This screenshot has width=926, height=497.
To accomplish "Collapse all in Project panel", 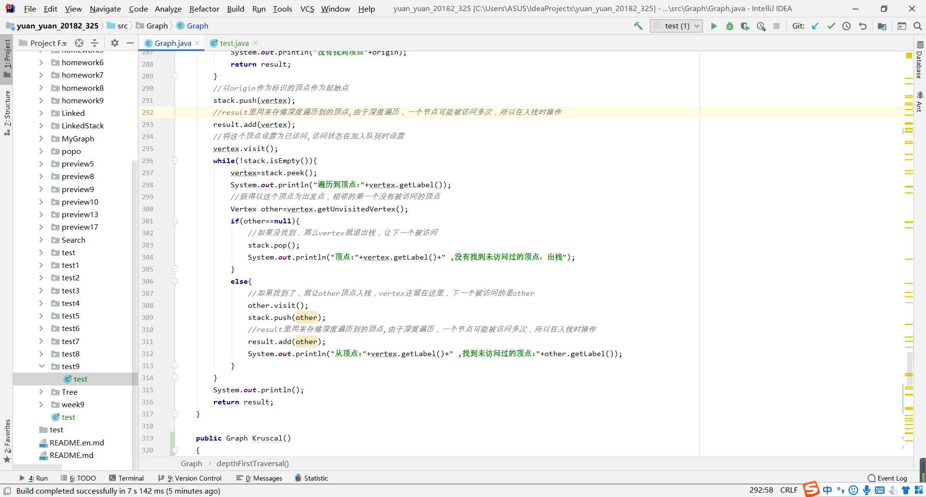I will (95, 43).
